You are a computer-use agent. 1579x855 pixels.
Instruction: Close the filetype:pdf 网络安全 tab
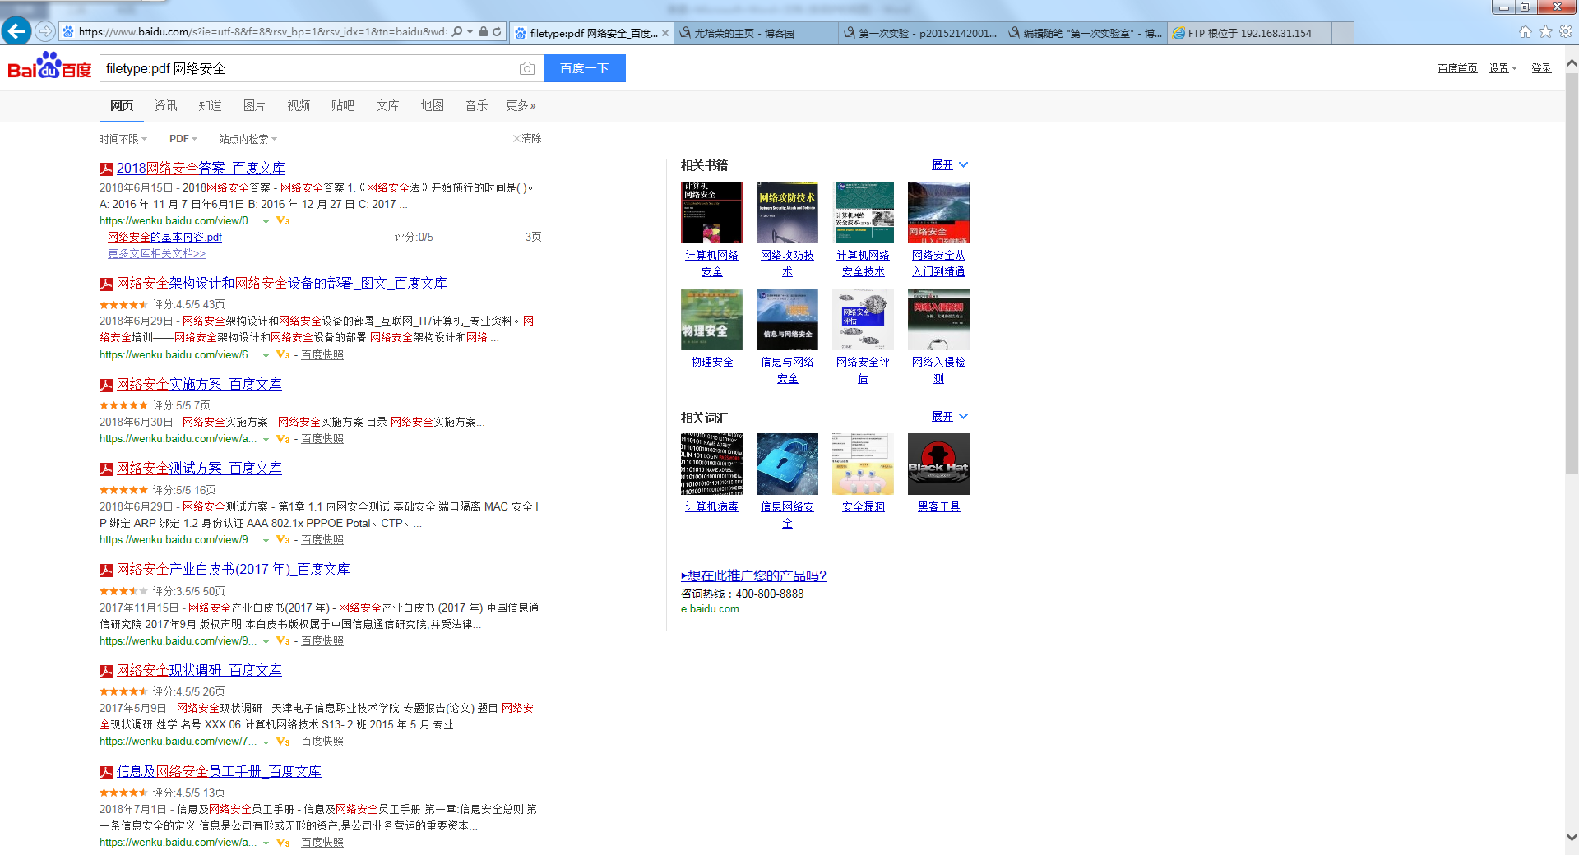click(x=665, y=33)
